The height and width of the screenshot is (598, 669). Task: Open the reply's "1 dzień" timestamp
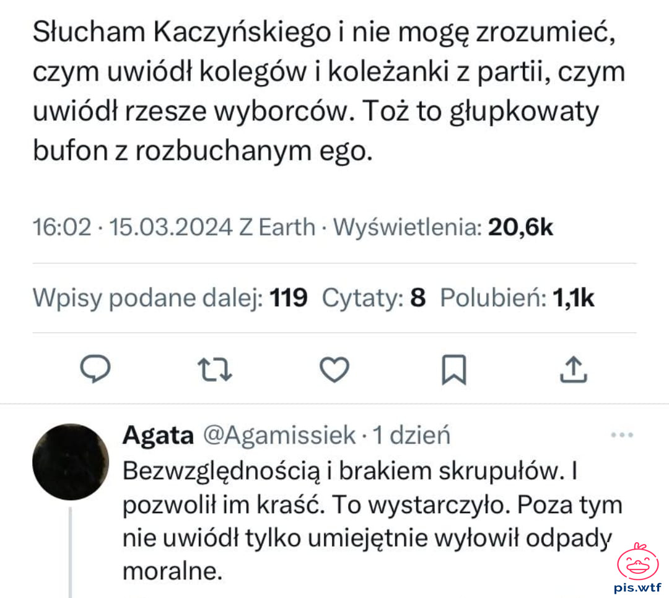411,436
